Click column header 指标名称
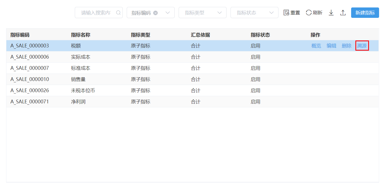Image resolution: width=386 pixels, height=183 pixels. (x=81, y=35)
